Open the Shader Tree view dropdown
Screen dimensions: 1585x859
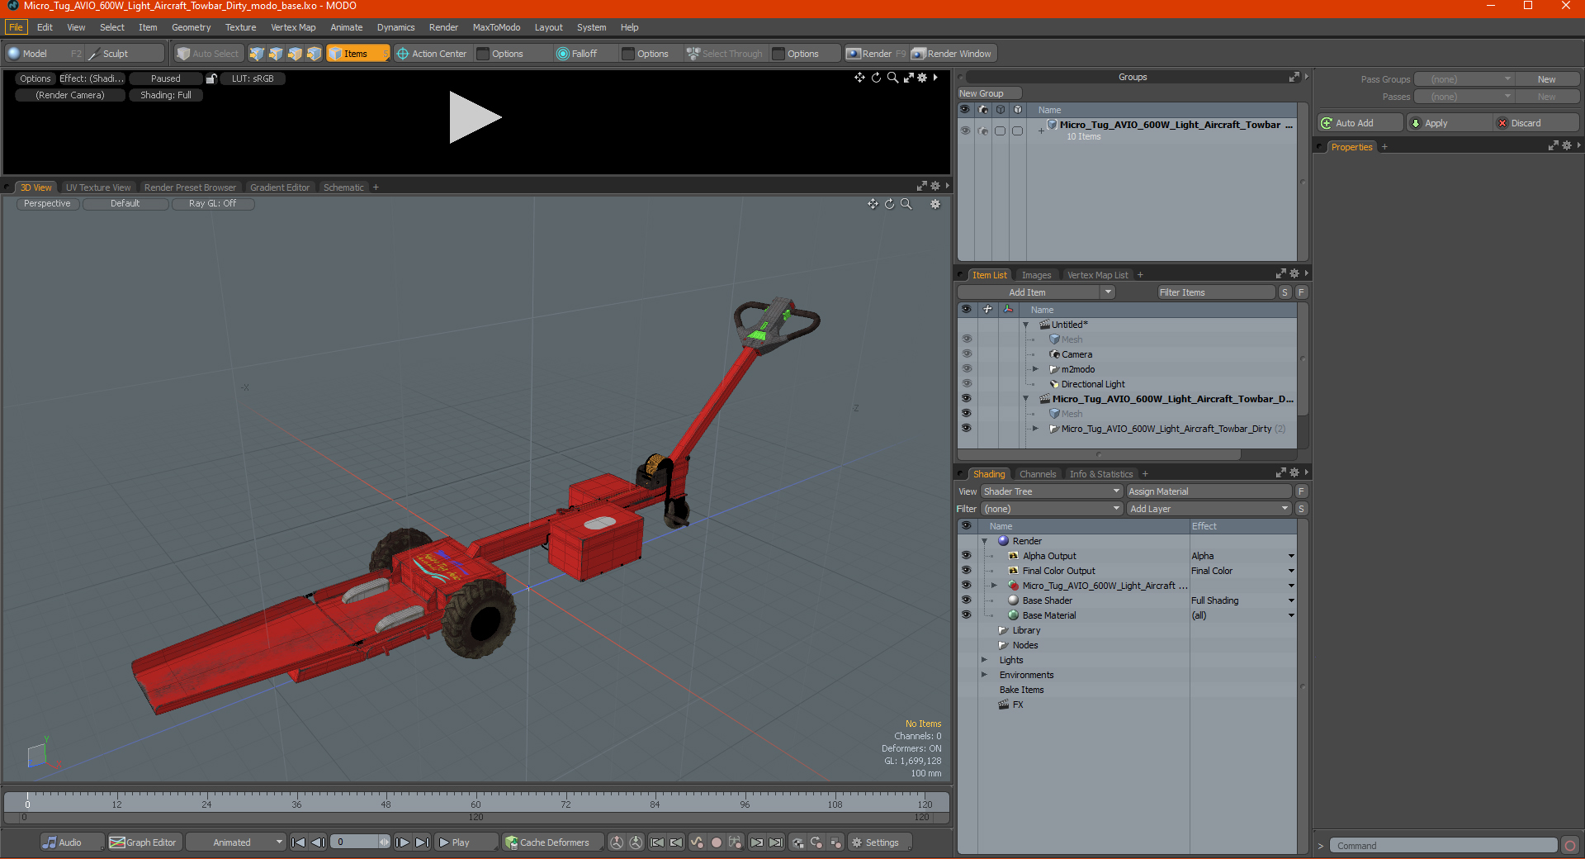1051,491
